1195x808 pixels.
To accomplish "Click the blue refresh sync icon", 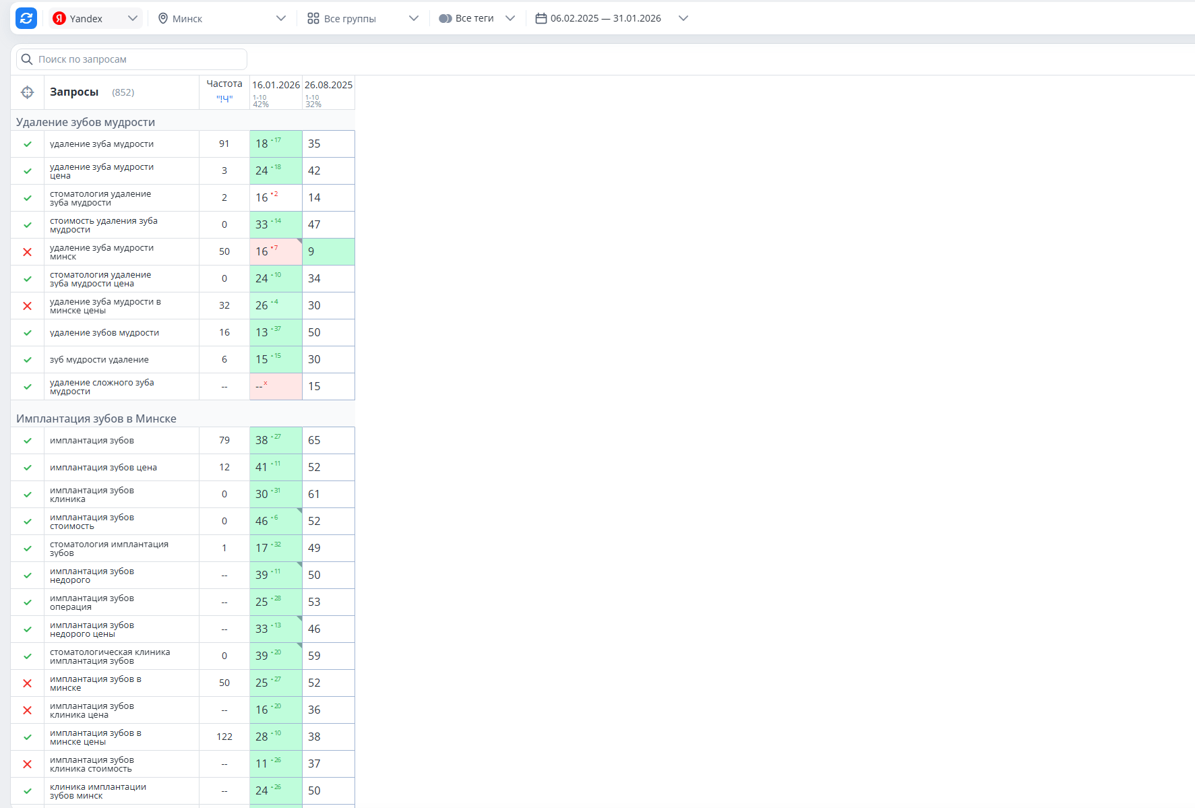I will pyautogui.click(x=26, y=18).
